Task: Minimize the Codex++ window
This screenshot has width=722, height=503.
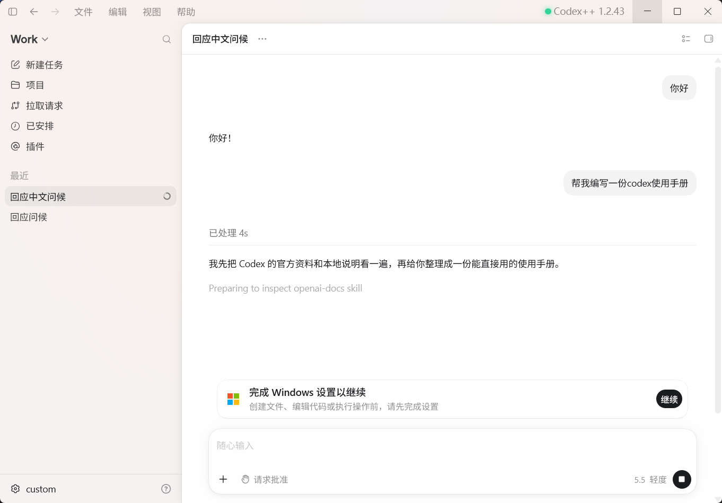Action: point(647,12)
